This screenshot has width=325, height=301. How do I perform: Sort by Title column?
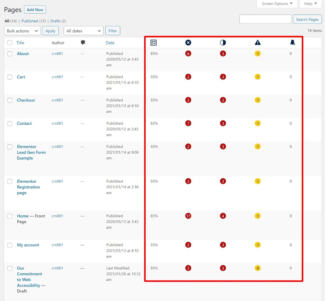pyautogui.click(x=20, y=43)
